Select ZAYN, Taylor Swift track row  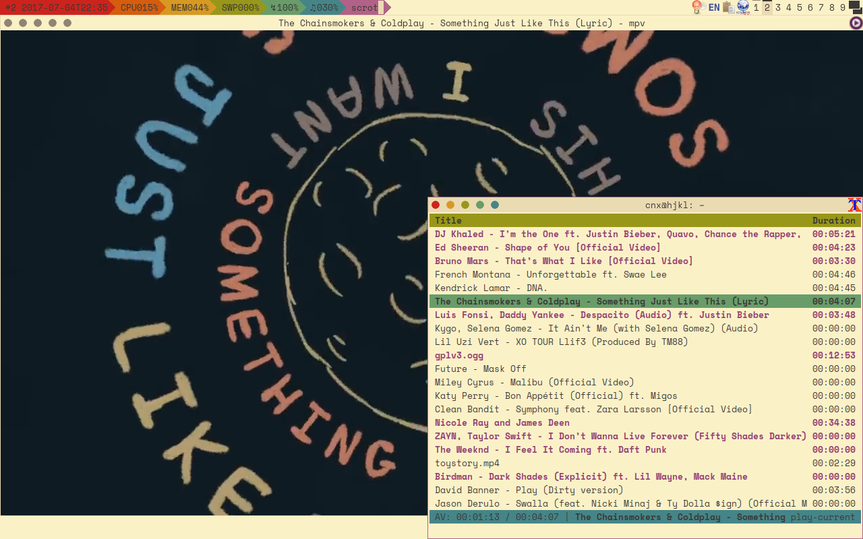[645, 436]
